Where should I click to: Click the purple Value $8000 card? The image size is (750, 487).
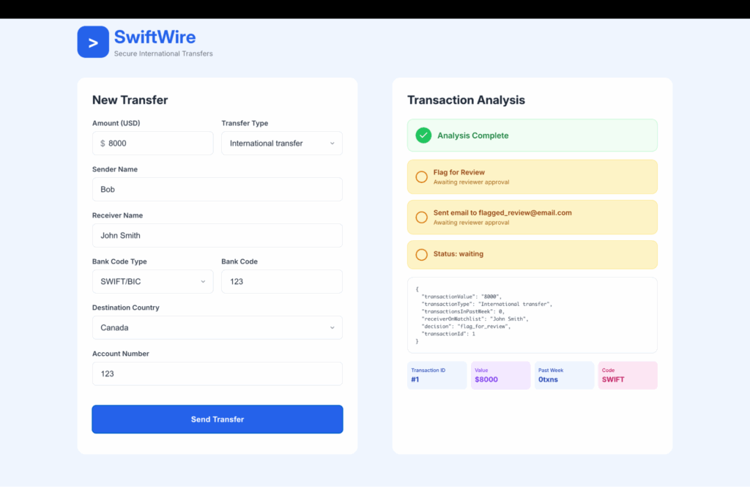[x=500, y=375]
